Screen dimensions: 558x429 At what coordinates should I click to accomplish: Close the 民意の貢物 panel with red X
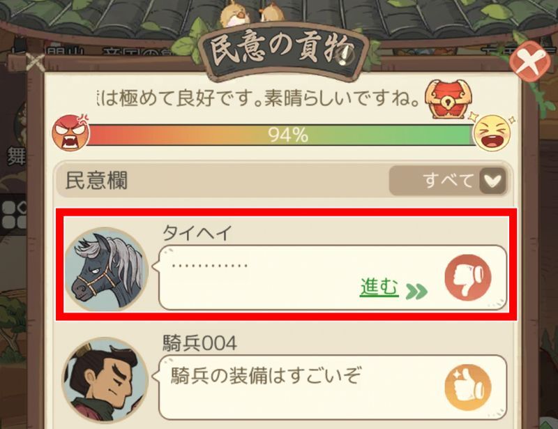(530, 61)
